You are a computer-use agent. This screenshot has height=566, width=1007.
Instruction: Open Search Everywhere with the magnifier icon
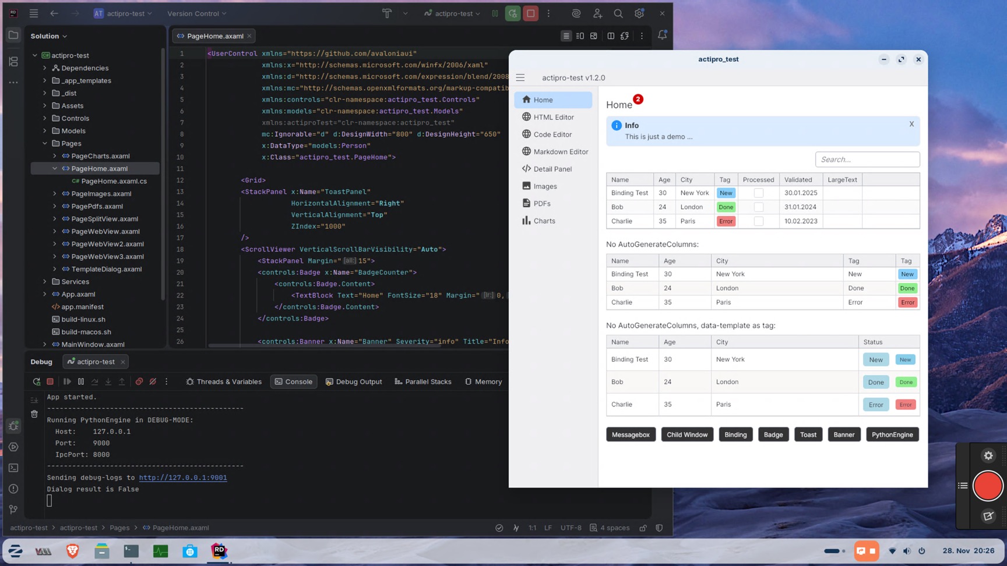(x=618, y=13)
